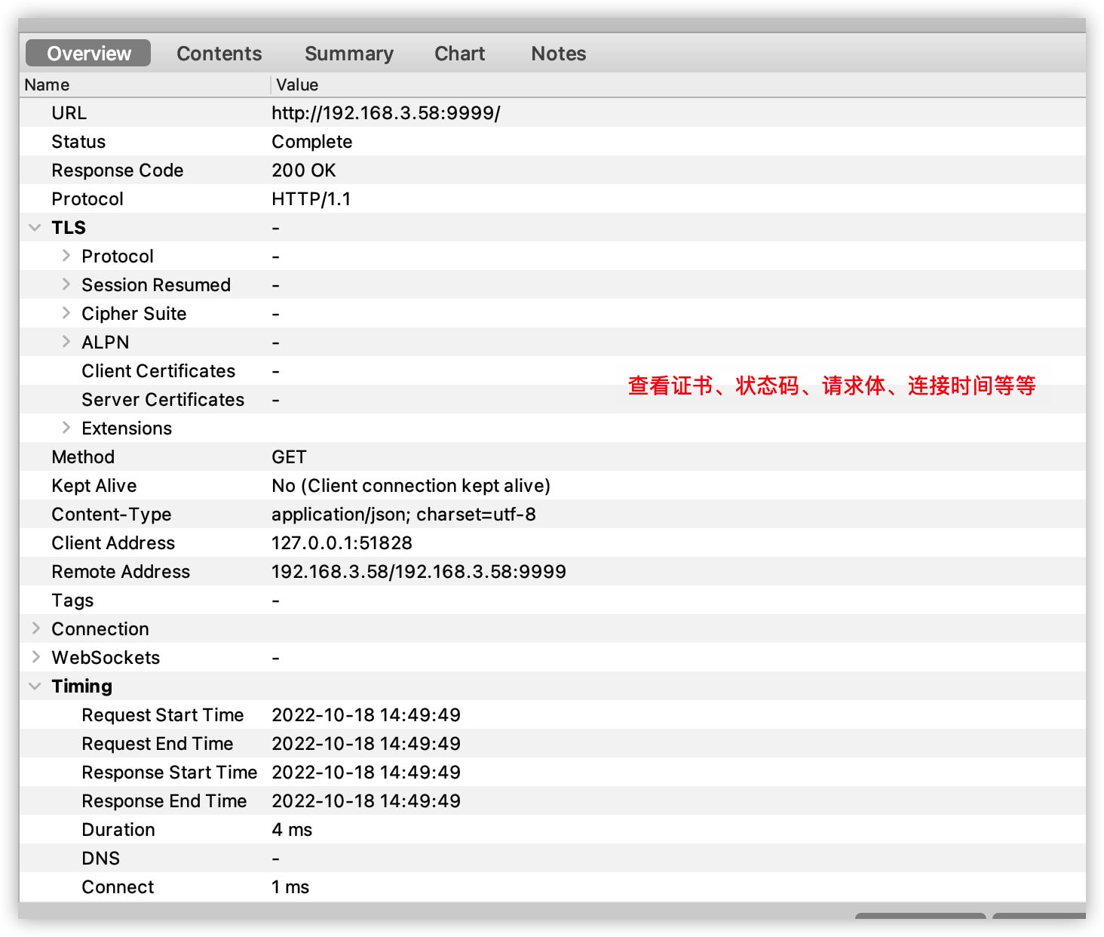Select the URL row
Image resolution: width=1104 pixels, height=937 pixels.
point(552,112)
